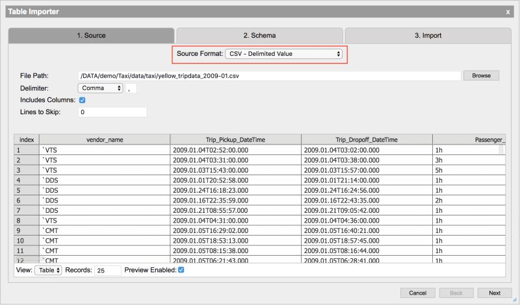520x305 pixels.
Task: Click the preview table vertical scrollbar
Action: coord(501,150)
